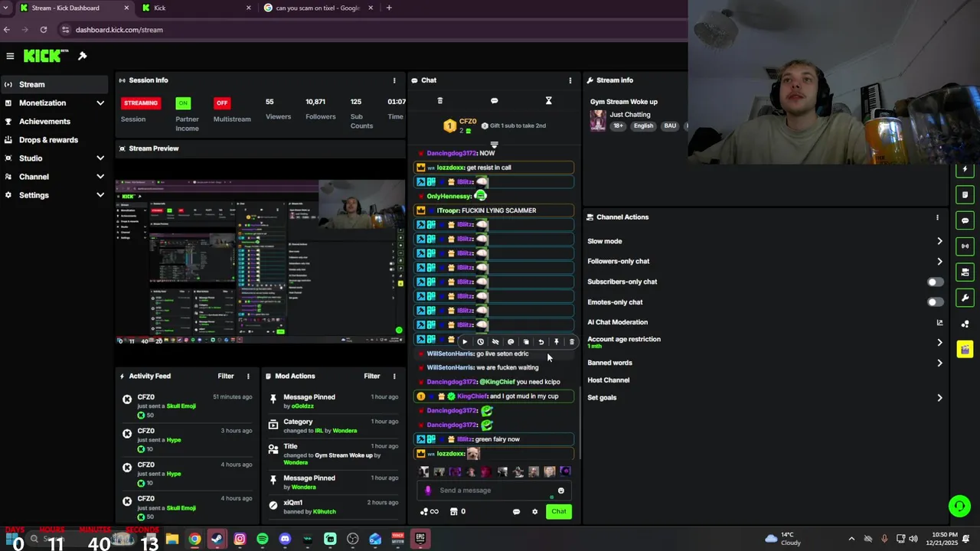
Task: Open Mod Actions Filter
Action: click(x=372, y=377)
